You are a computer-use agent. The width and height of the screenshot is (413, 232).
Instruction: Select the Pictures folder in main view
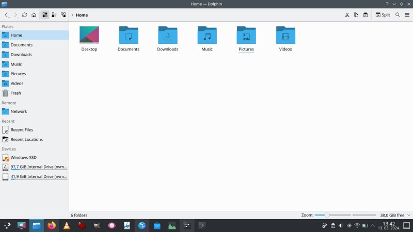point(246,38)
